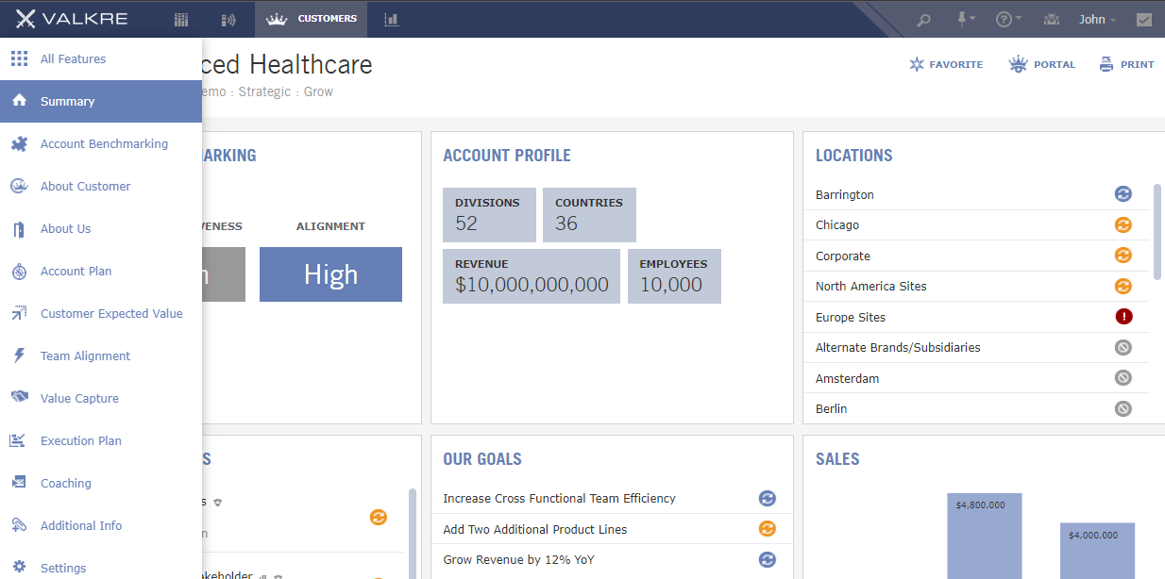Click the Execution Plan checklist icon
1165x579 pixels.
(19, 440)
